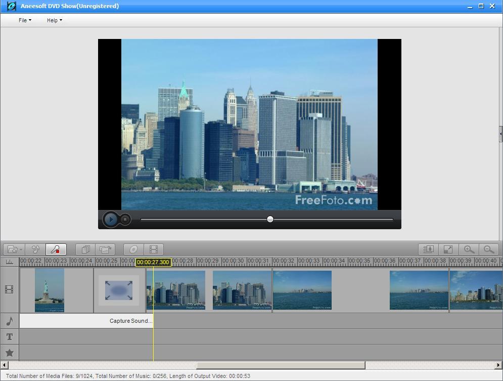
Task: Click the burn disc toolbar icon
Action: click(133, 249)
